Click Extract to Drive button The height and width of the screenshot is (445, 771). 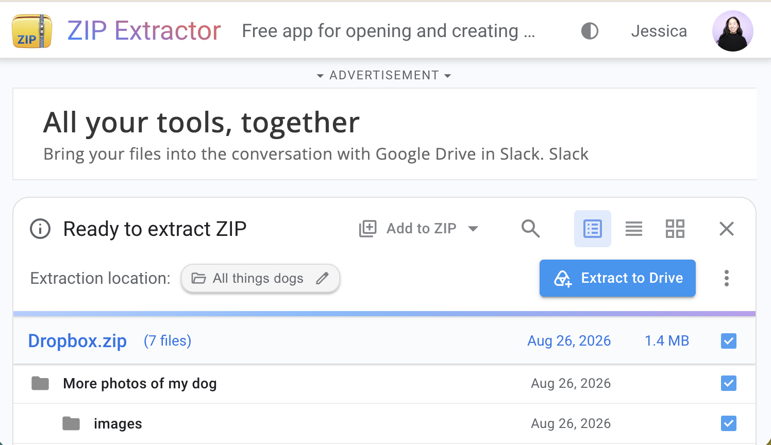pyautogui.click(x=617, y=278)
